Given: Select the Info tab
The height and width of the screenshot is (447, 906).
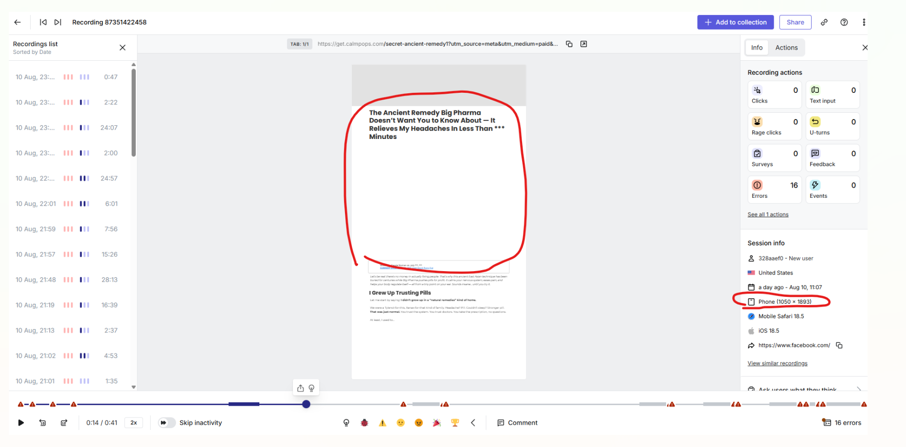Looking at the screenshot, I should point(757,48).
